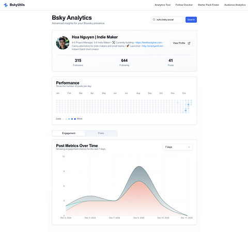Image resolution: width=248 pixels, height=232 pixels.
Task: Focus the Bluesky handle search field
Action: pos(167,20)
